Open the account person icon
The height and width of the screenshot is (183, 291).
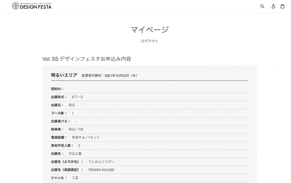[x=273, y=6]
